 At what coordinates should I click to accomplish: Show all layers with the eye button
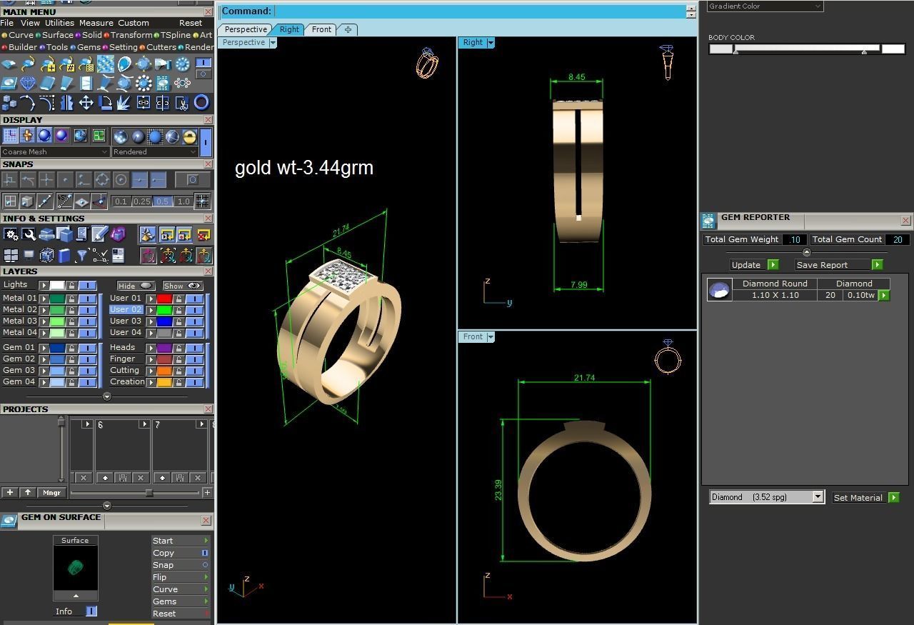182,285
